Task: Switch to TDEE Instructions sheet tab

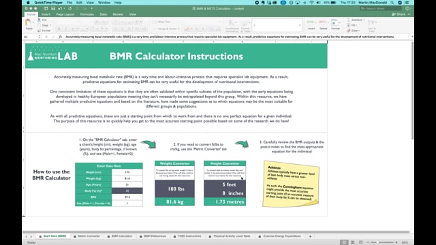Action: pyautogui.click(x=187, y=236)
